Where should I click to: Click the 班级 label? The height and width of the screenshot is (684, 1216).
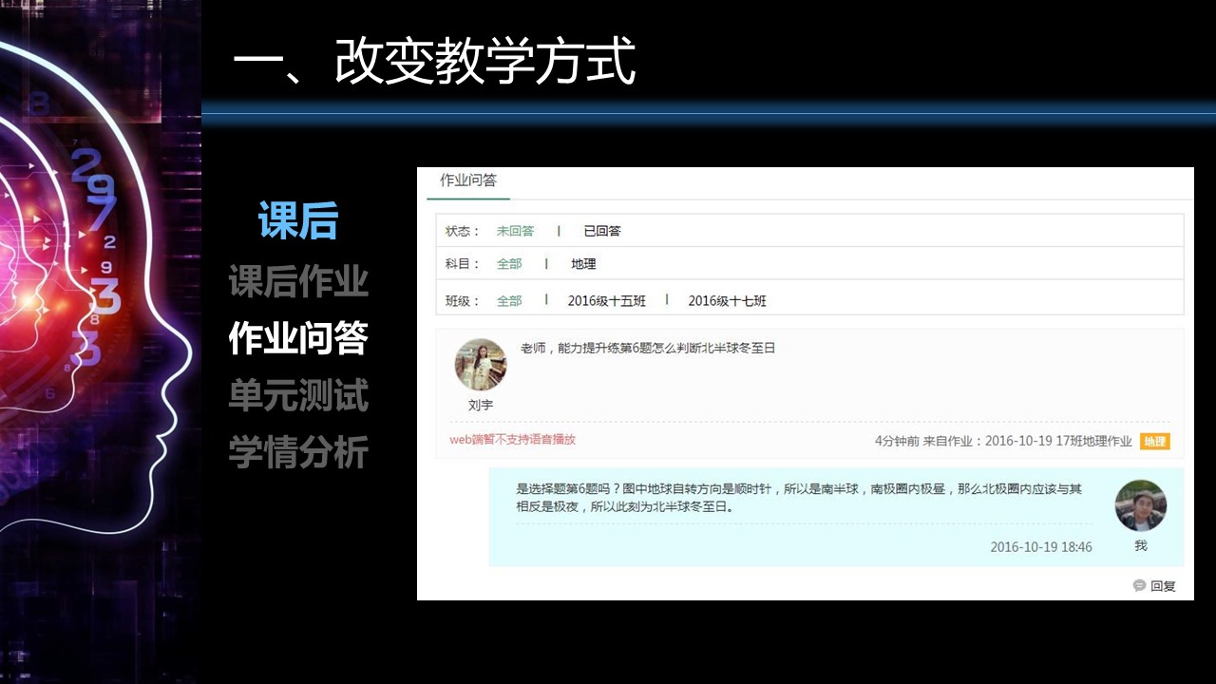(x=463, y=301)
